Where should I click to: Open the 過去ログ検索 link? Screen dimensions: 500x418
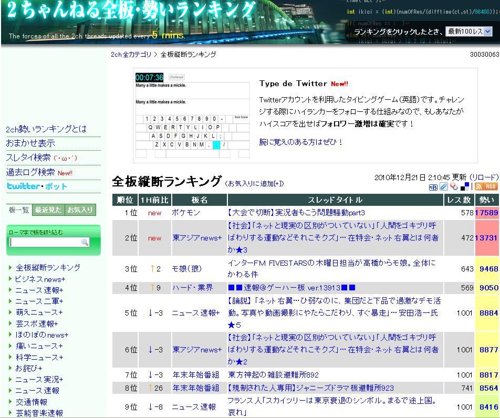(30, 172)
